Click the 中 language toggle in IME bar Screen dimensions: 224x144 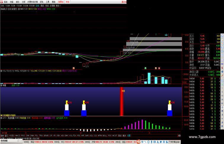pos(142,142)
